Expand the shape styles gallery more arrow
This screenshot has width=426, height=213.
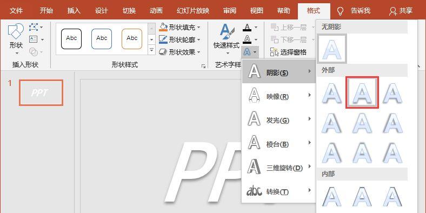[151, 50]
